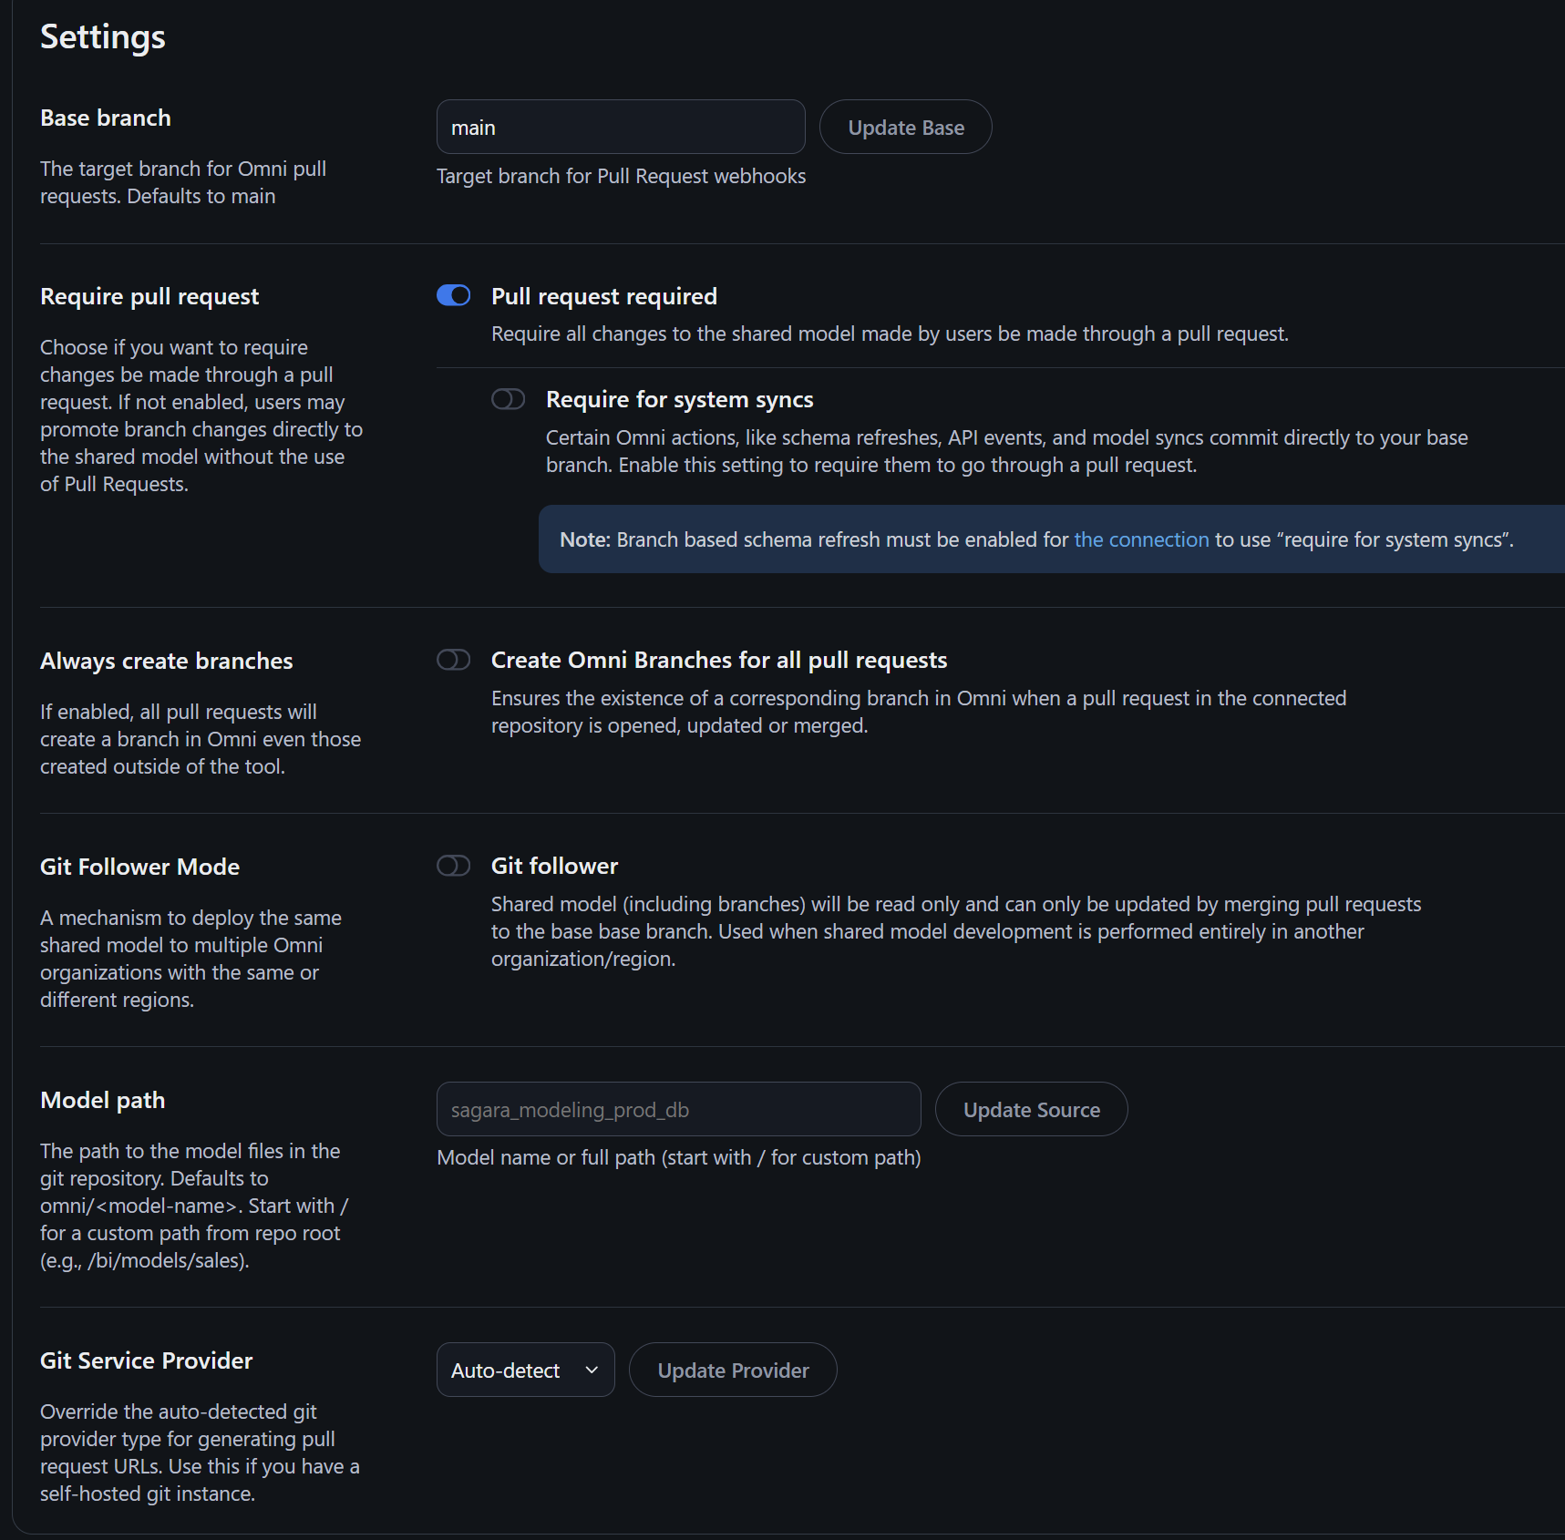This screenshot has width=1565, height=1540.
Task: Disable the Pull request required toggle
Action: click(x=454, y=296)
